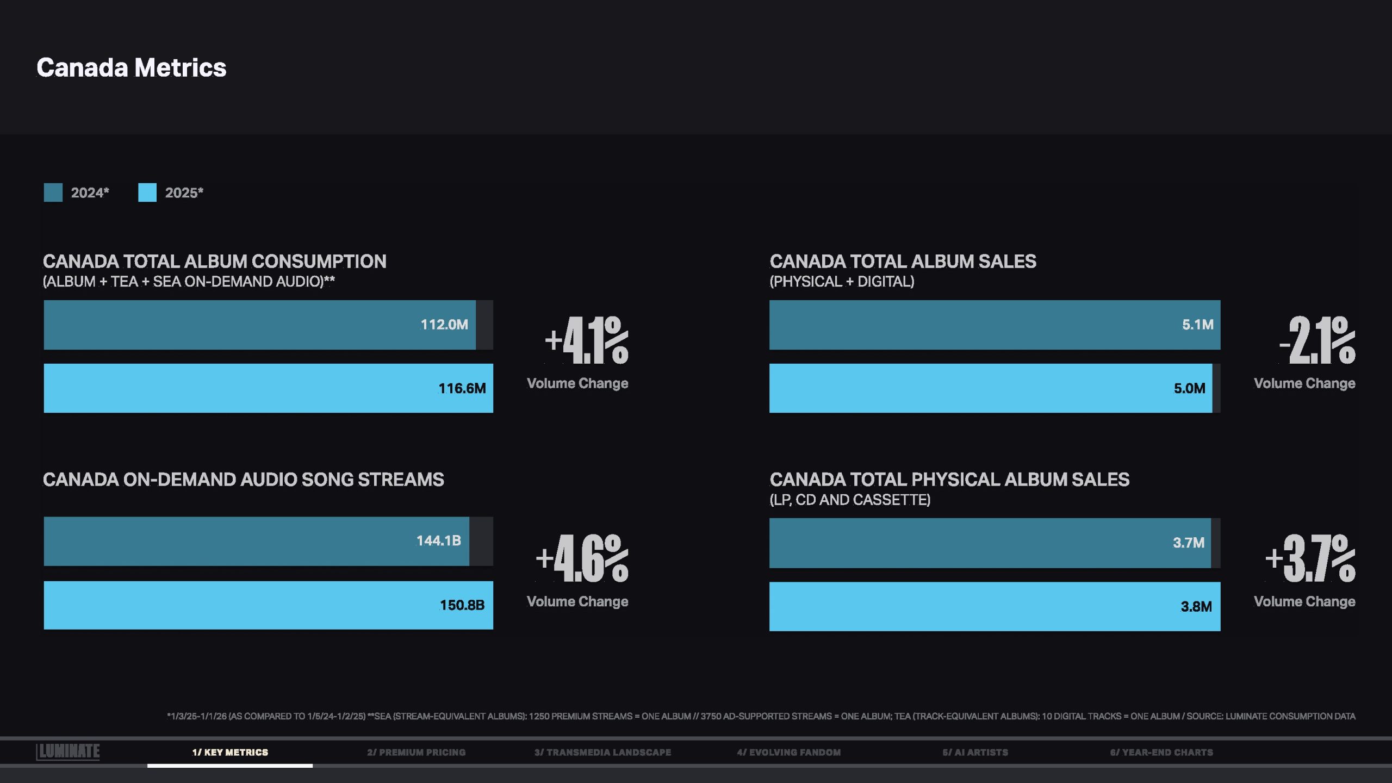
Task: Click the -2.1% volume change figure
Action: [1317, 340]
